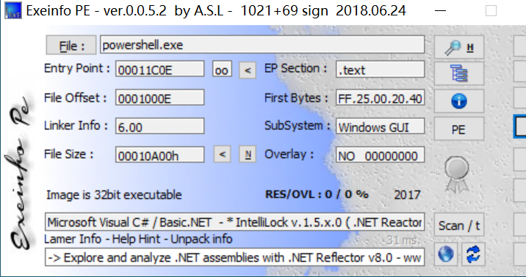Select the Entry Point value 00011C0E
The width and height of the screenshot is (526, 277).
coord(159,69)
